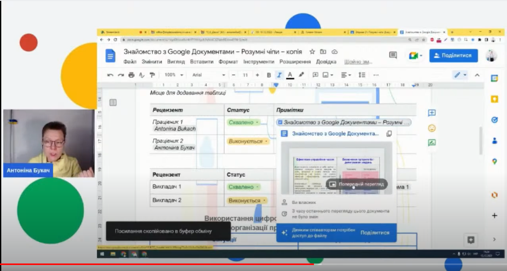Open the zoom 100% dropdown

[x=174, y=75]
